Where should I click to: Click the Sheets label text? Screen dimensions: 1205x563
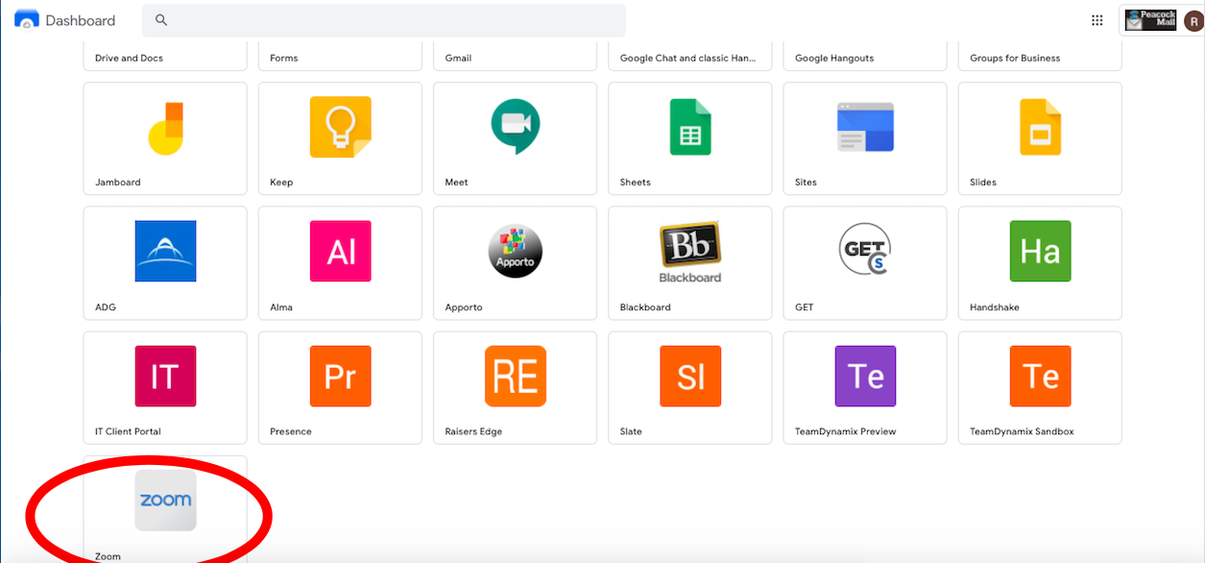[636, 183]
